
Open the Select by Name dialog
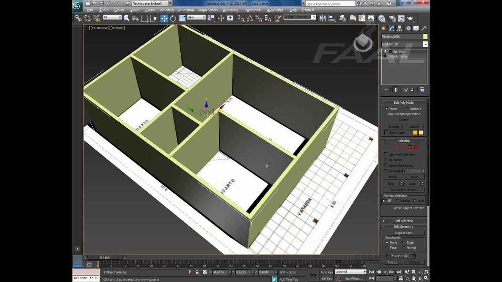(136, 18)
